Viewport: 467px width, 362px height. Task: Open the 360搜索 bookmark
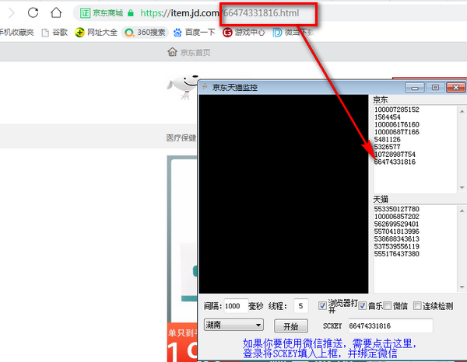point(145,33)
